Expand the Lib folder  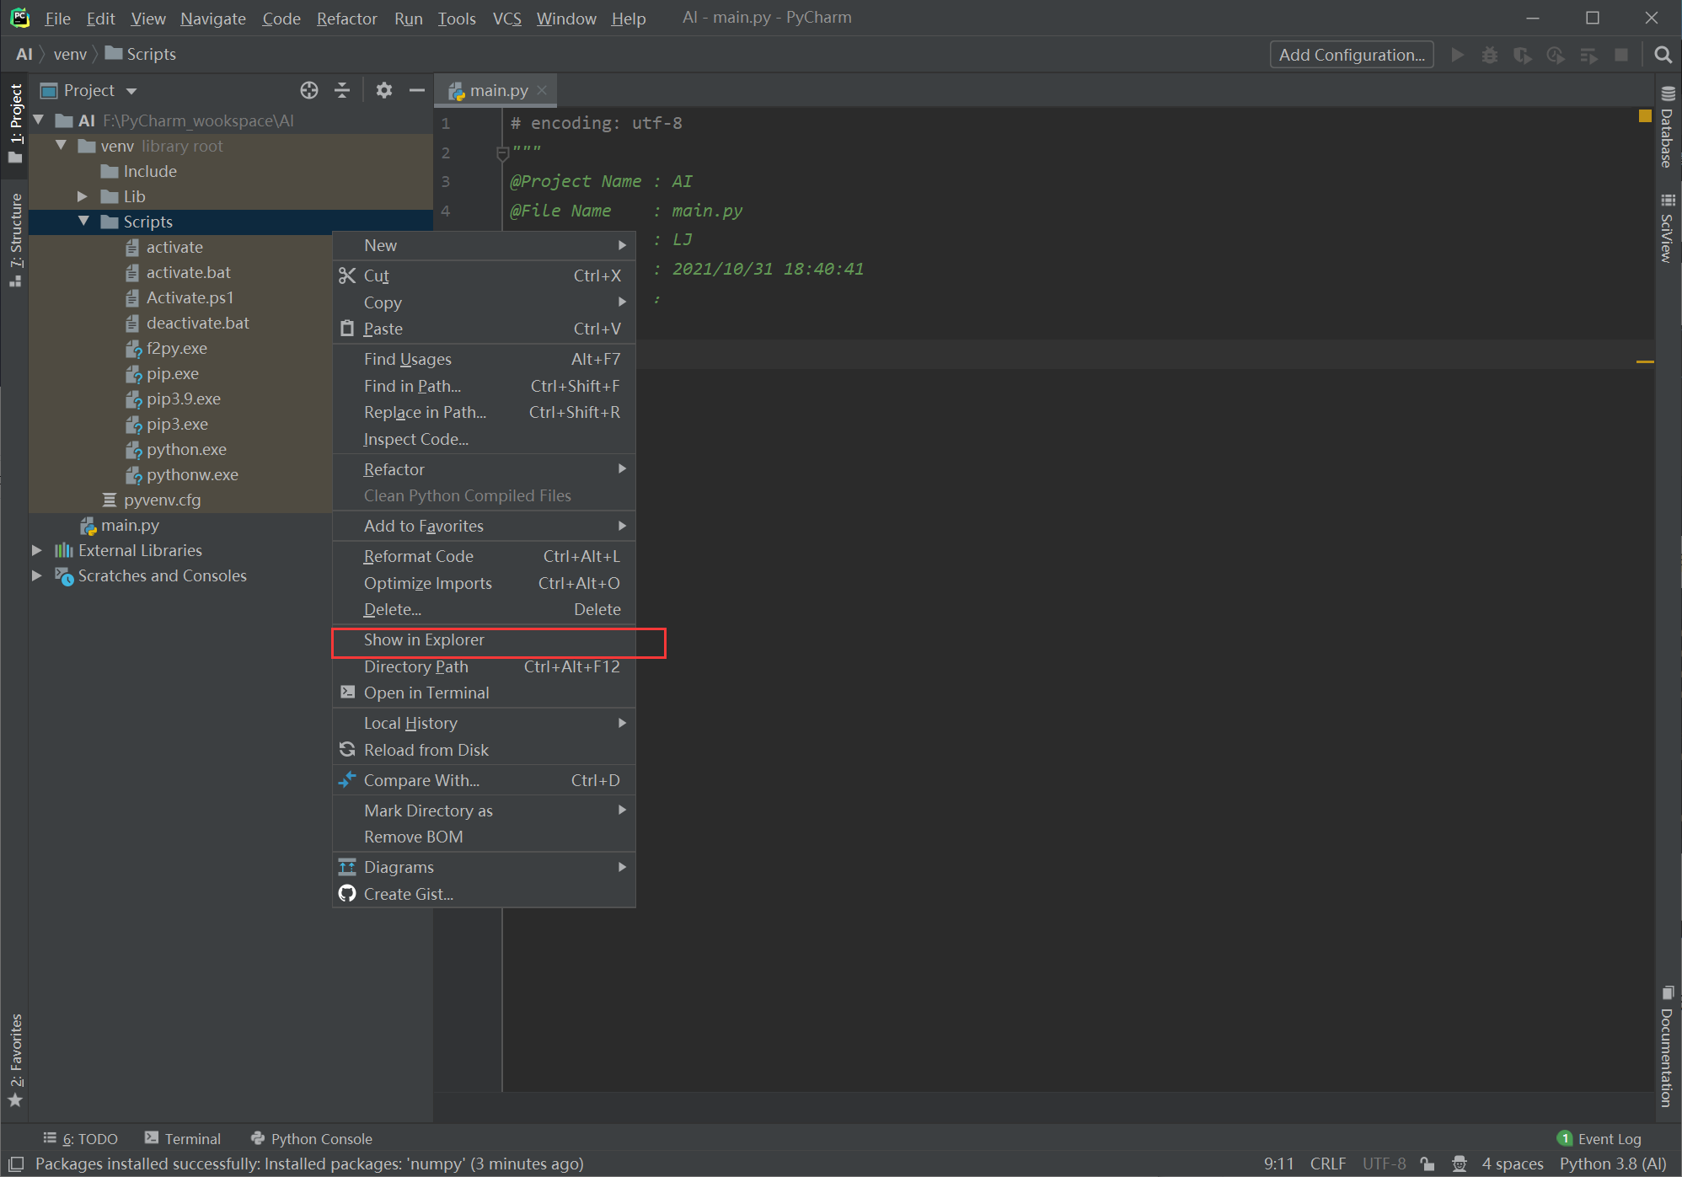[x=83, y=196]
